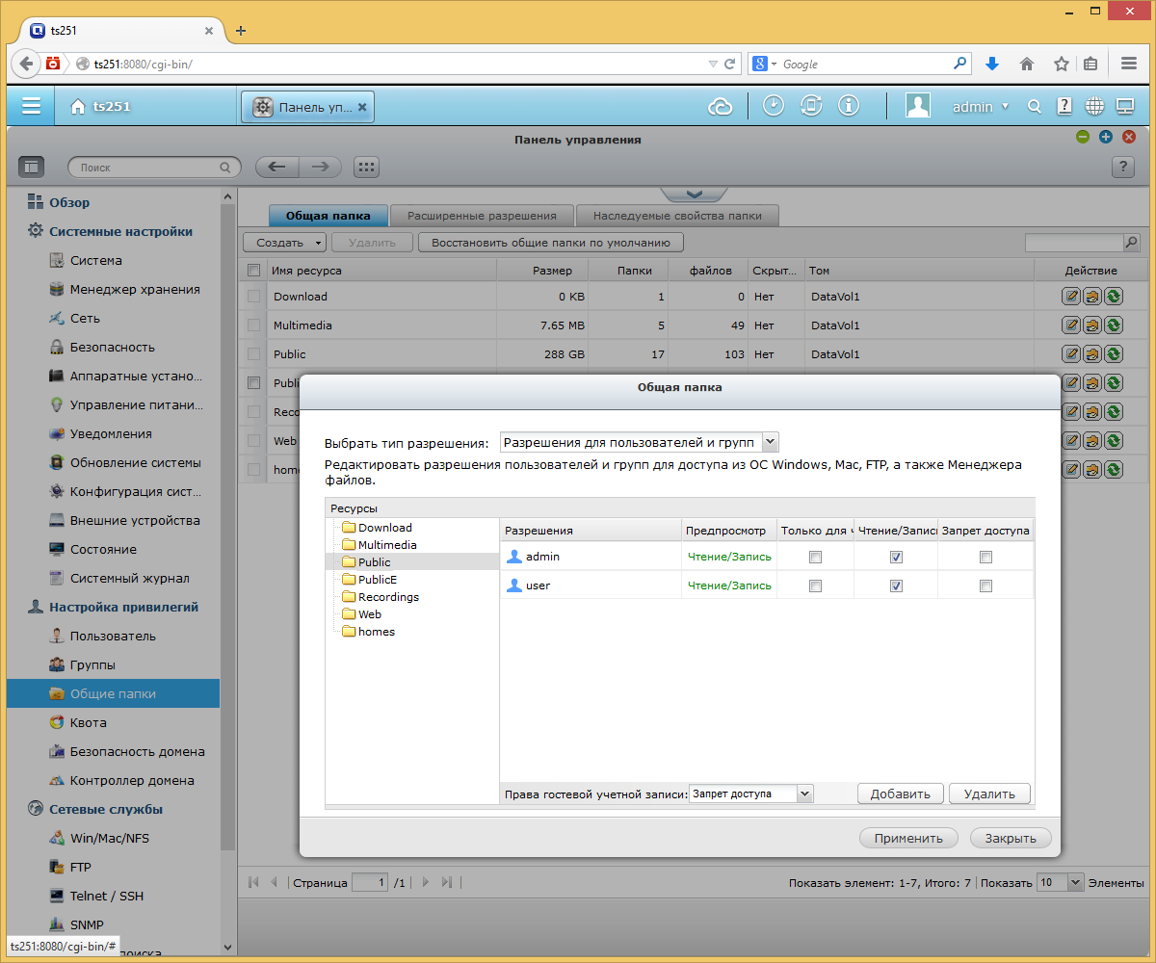
Task: Expand the Создать dropdown button
Action: point(284,243)
